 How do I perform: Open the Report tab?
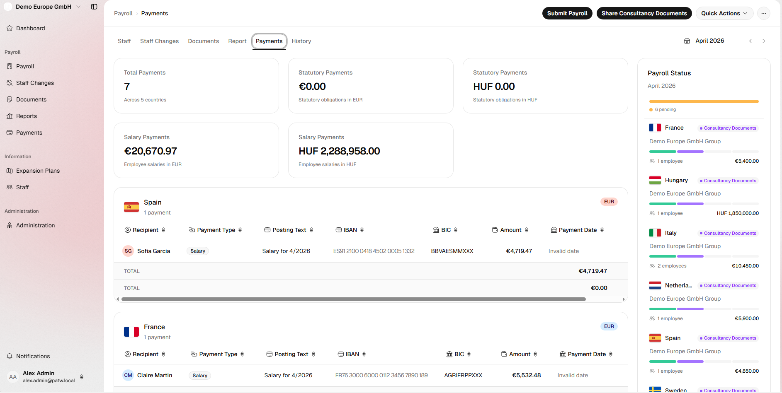(x=237, y=41)
